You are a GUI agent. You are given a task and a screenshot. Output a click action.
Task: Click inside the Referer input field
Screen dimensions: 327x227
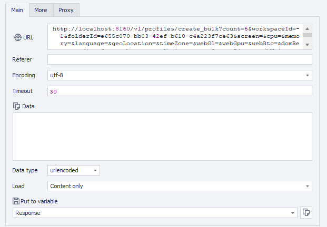coord(179,59)
